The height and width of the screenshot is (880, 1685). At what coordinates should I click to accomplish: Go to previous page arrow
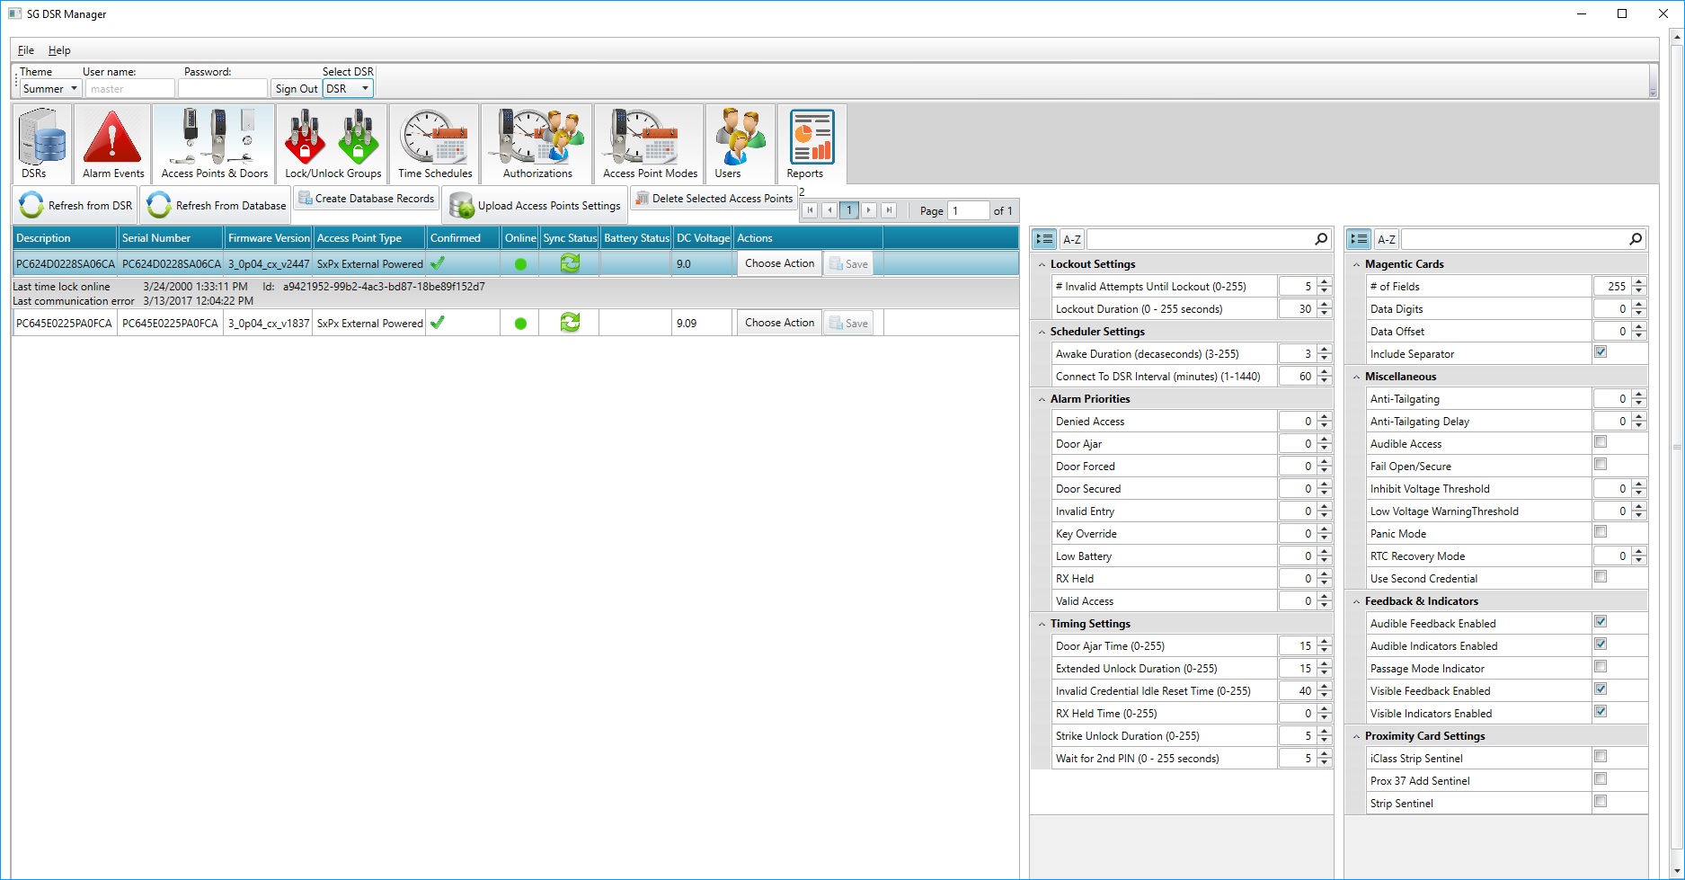[829, 210]
